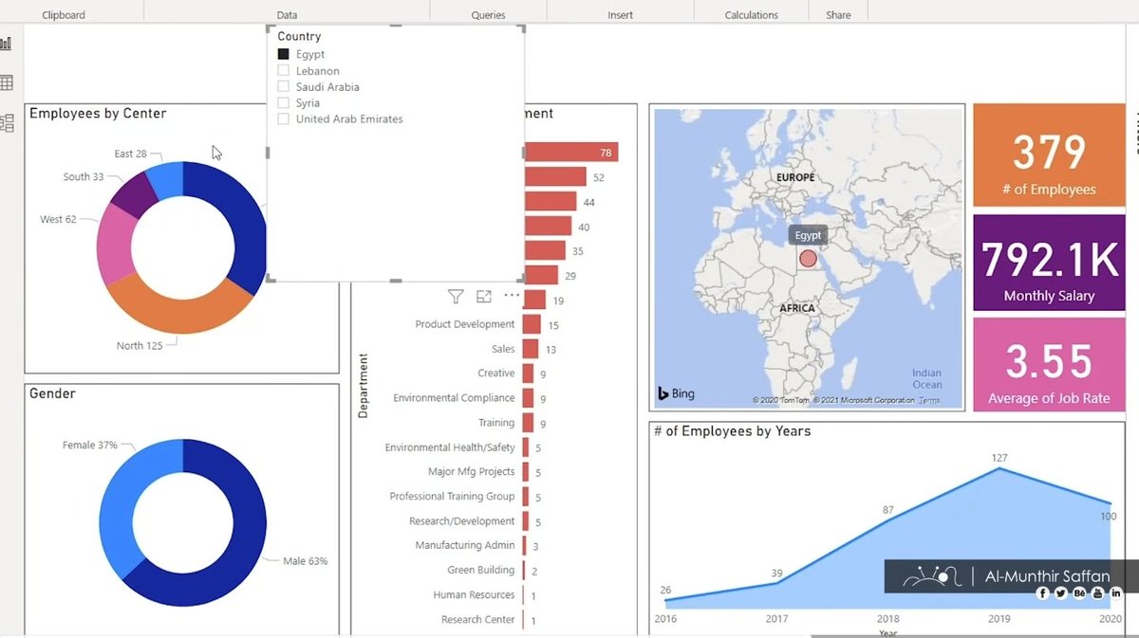Open the Queries ribbon group

click(x=488, y=15)
